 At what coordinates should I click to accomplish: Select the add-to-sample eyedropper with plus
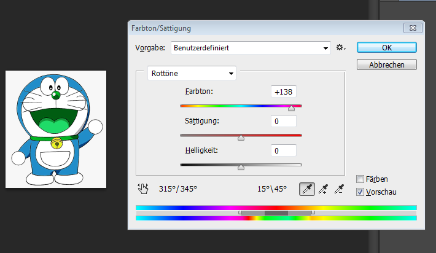pyautogui.click(x=323, y=189)
